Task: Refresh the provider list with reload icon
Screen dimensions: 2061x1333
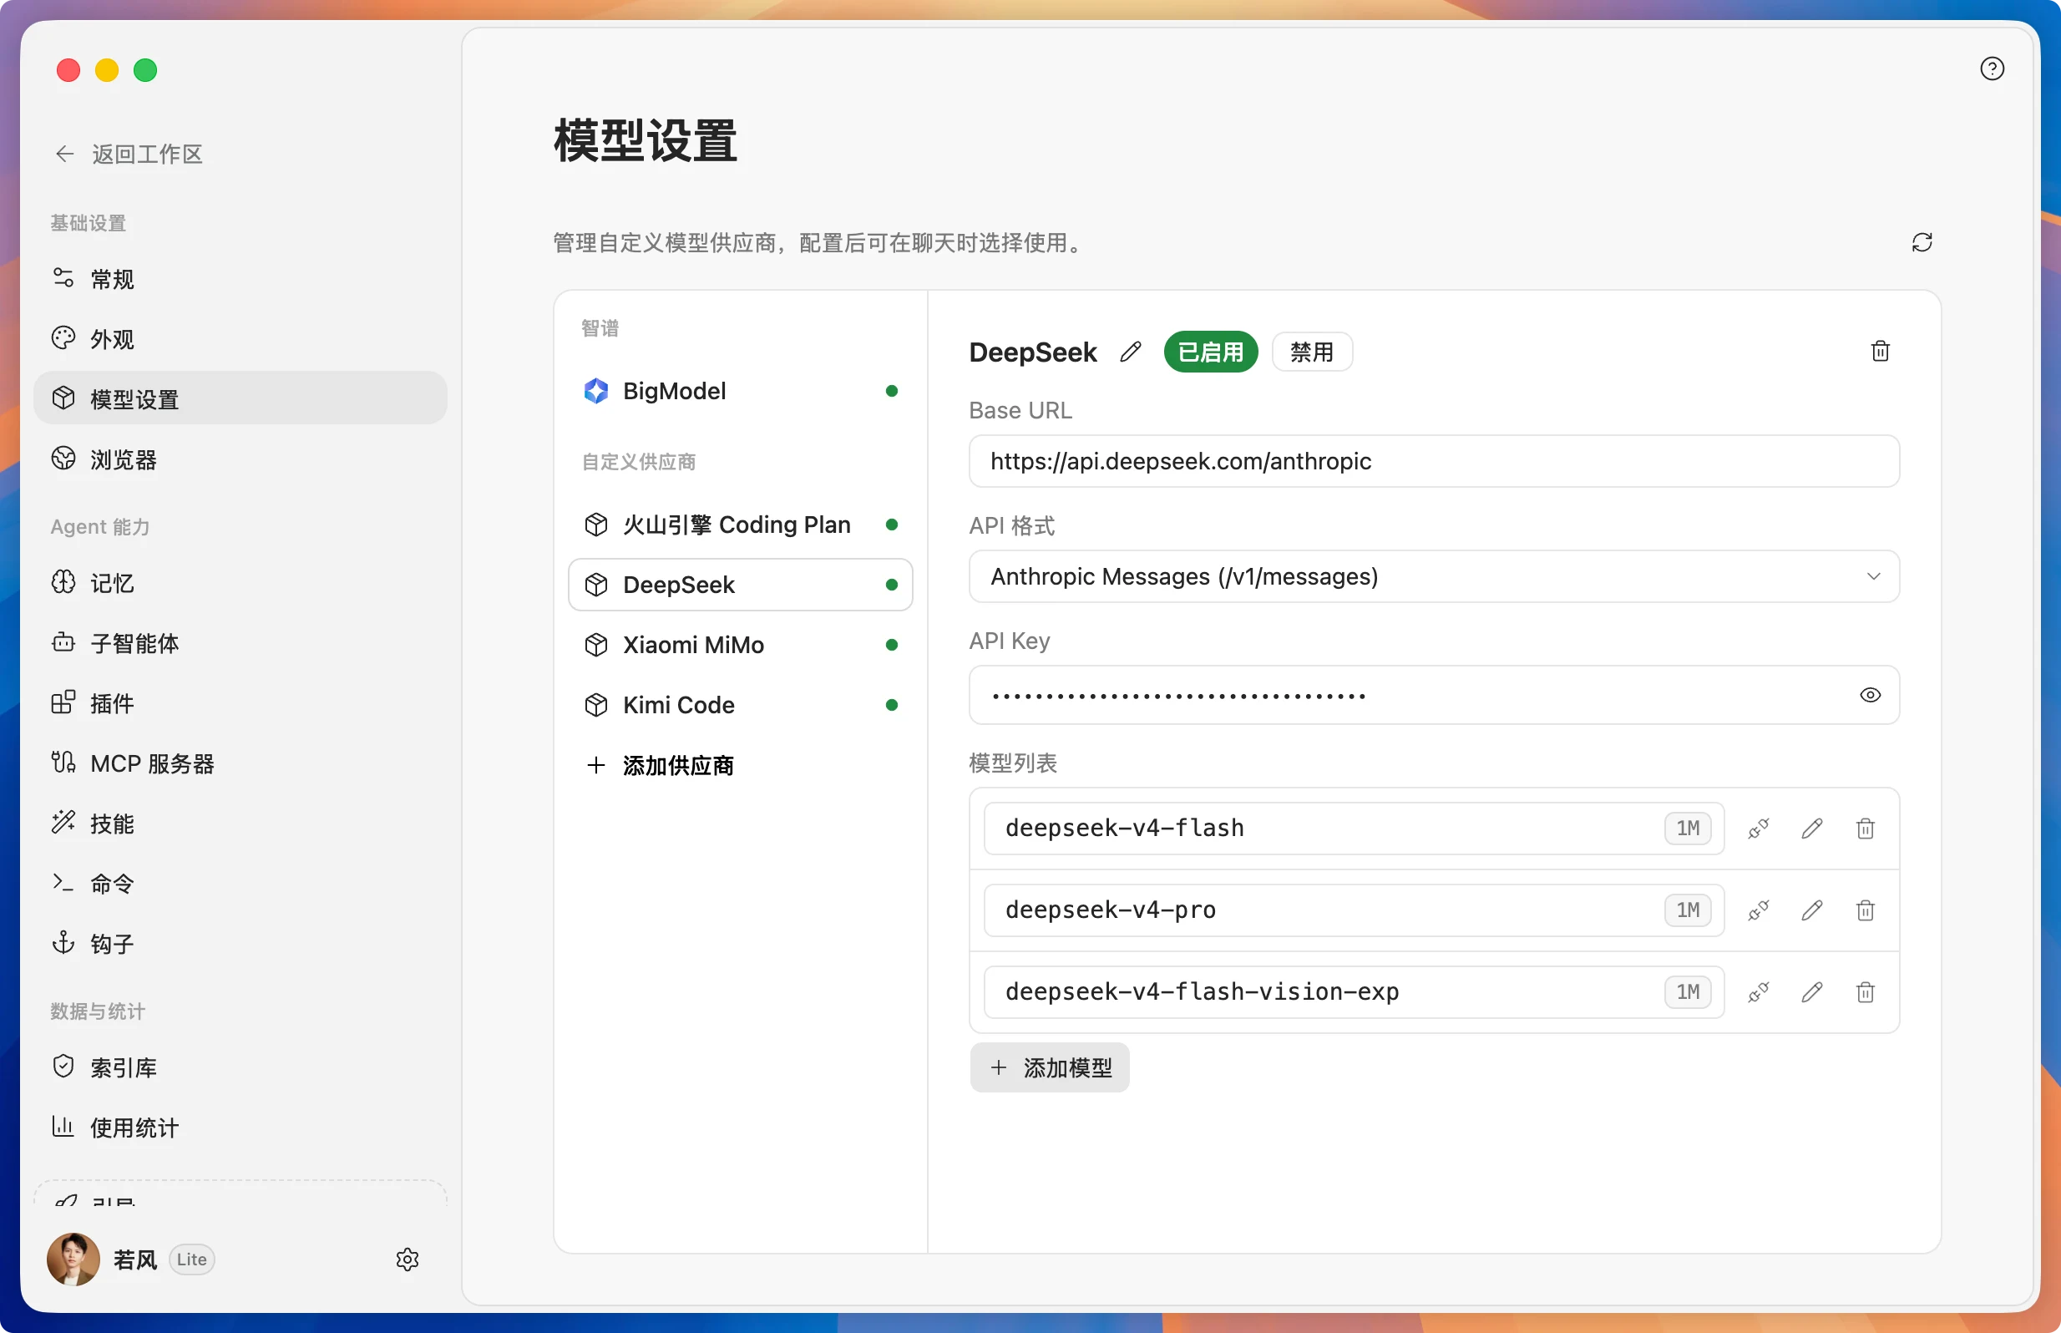Action: click(1922, 242)
